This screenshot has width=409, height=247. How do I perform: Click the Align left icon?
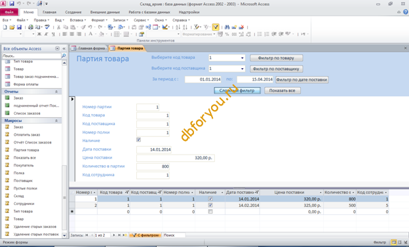click(x=65, y=34)
